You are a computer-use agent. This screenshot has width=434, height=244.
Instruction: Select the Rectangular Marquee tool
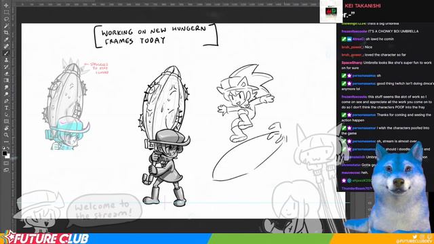[x=6, y=12]
